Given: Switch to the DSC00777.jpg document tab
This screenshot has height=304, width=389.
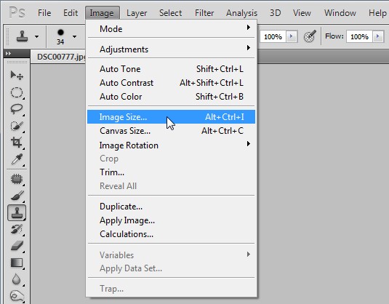Looking at the screenshot, I should point(59,57).
